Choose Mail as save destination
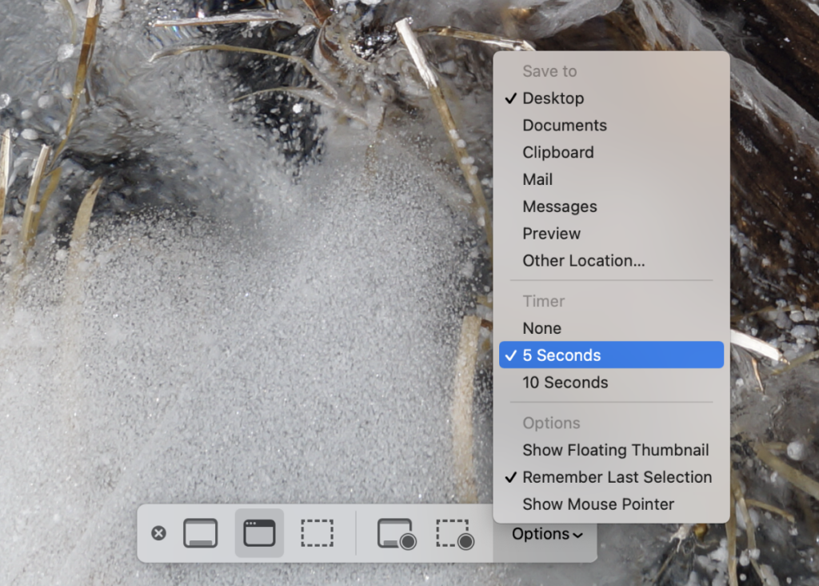Screen dimensions: 819x586 tap(611, 180)
